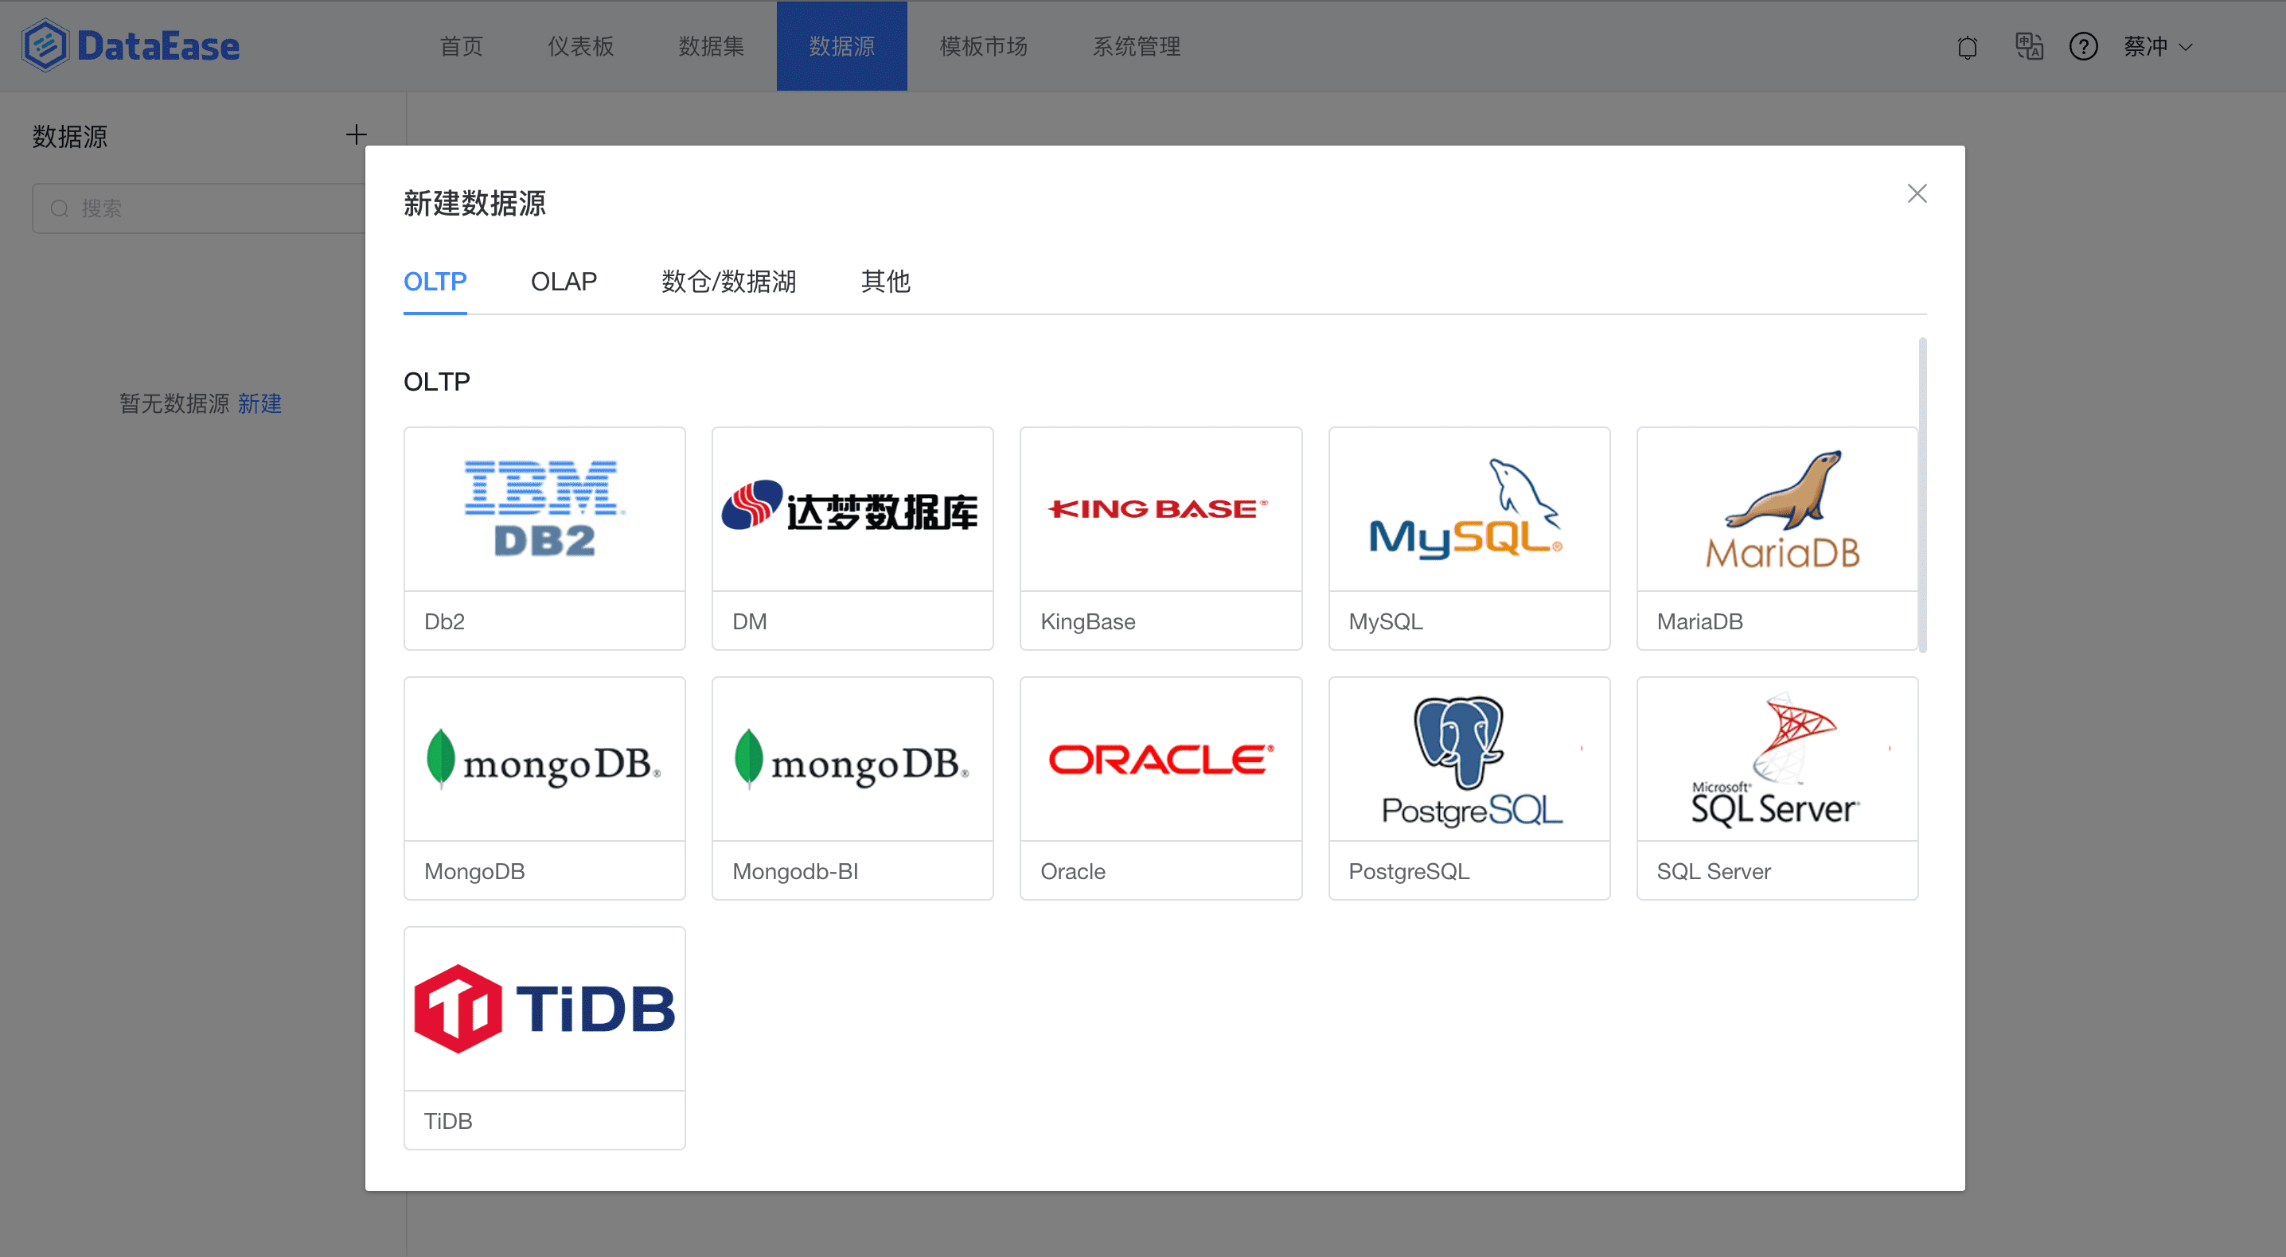Choose the KingBase data source
Screen dimensions: 2286x1257
point(1161,537)
